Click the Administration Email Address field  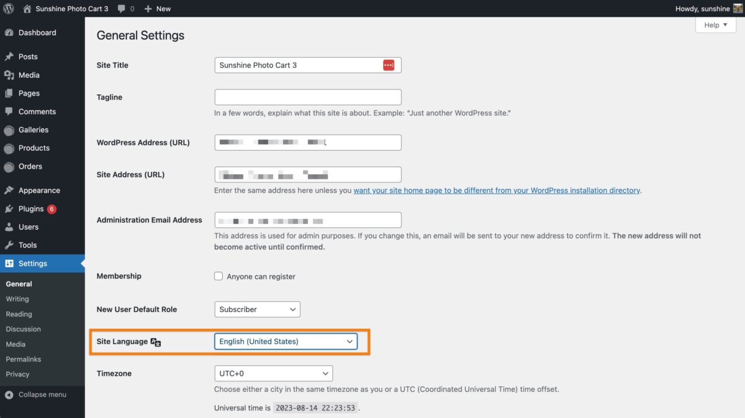[x=308, y=220]
